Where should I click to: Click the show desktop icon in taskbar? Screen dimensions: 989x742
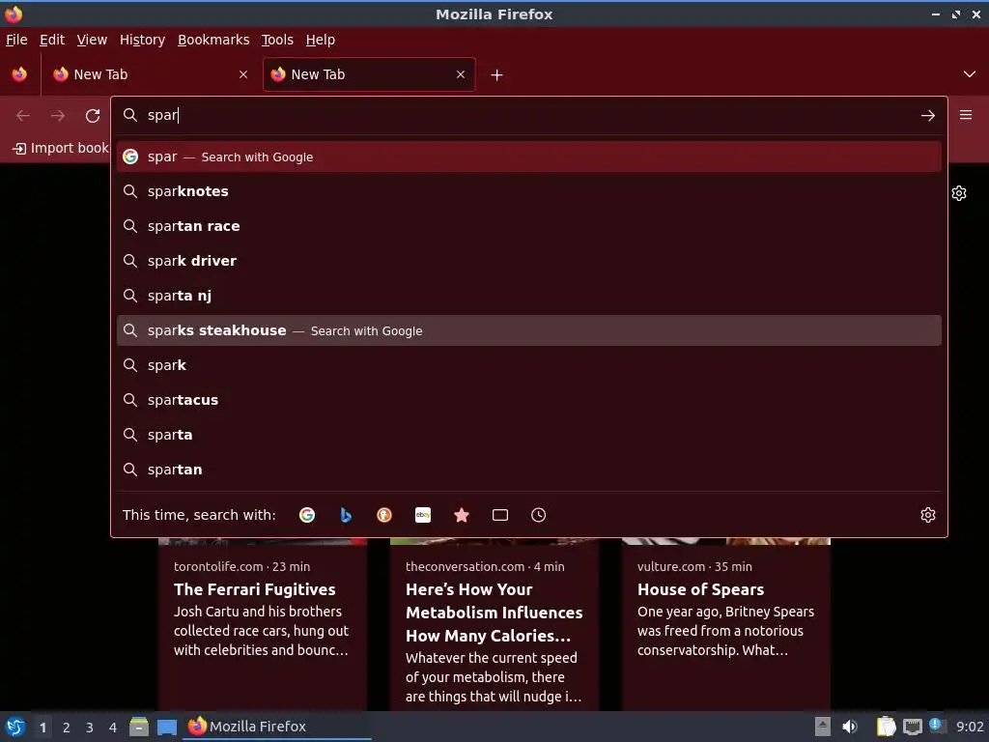(x=167, y=728)
